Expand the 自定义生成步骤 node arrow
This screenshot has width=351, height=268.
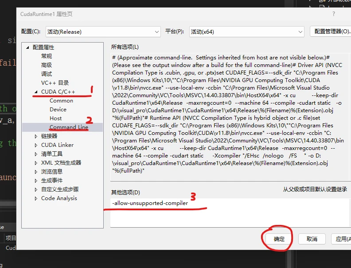[36, 189]
